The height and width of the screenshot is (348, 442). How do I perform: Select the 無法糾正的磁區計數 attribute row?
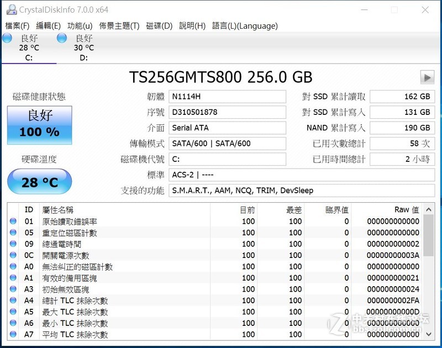point(215,266)
